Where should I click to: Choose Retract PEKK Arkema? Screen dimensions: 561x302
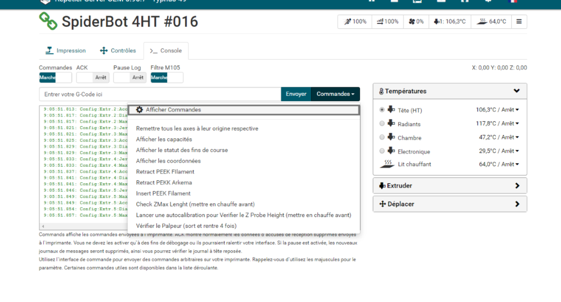pos(244,183)
